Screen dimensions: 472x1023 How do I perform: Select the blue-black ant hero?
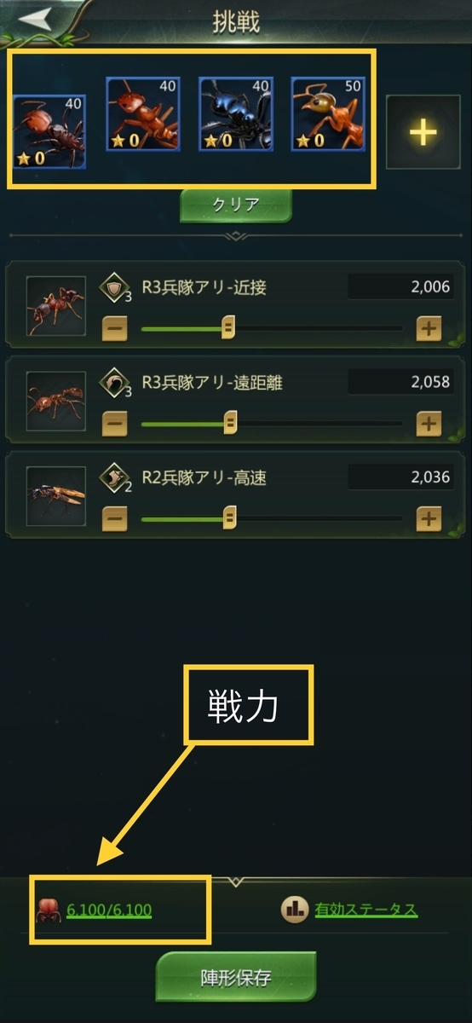pos(235,114)
